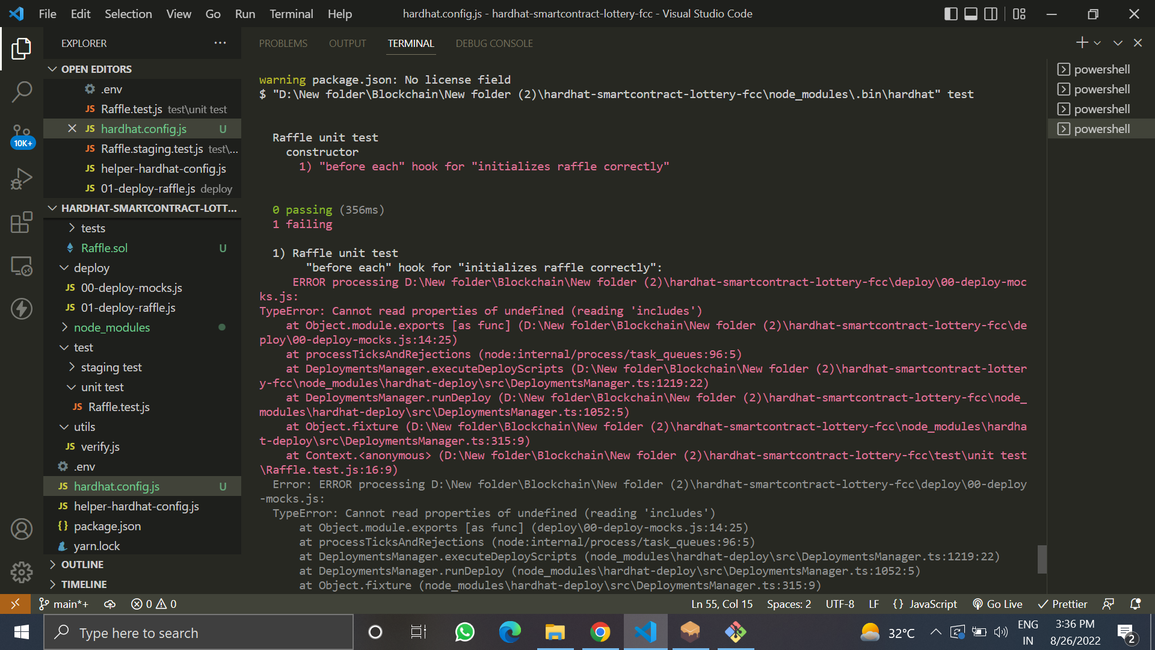Screen dimensions: 1155x650
Task: Open the Accounts icon in activity bar
Action: (x=22, y=529)
